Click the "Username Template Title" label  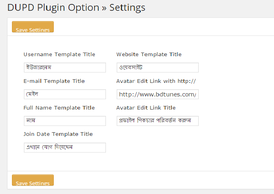[59, 55]
